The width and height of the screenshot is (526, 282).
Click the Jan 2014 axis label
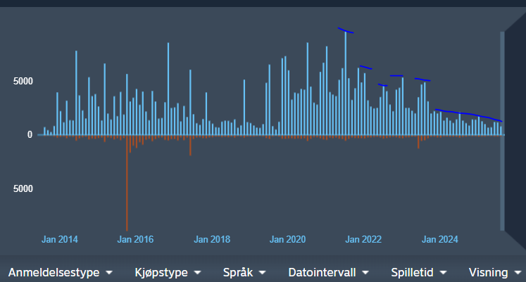pyautogui.click(x=60, y=240)
